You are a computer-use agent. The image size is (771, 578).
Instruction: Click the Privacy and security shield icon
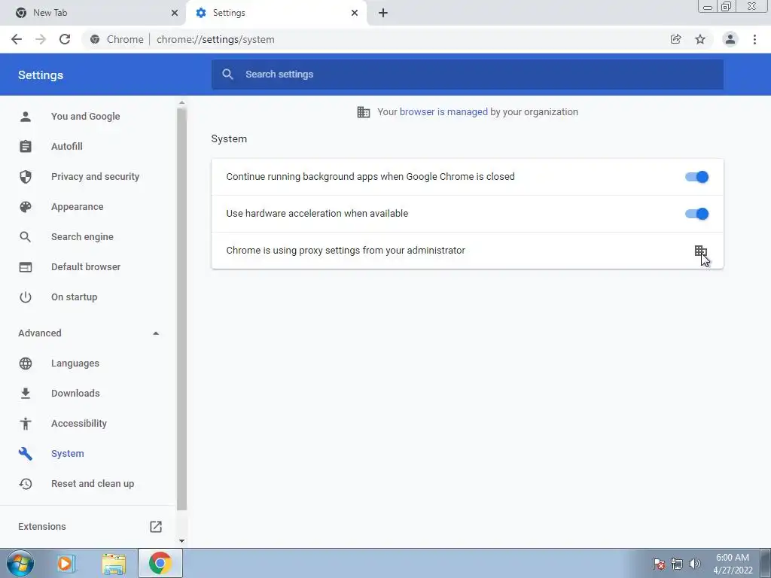click(x=26, y=176)
